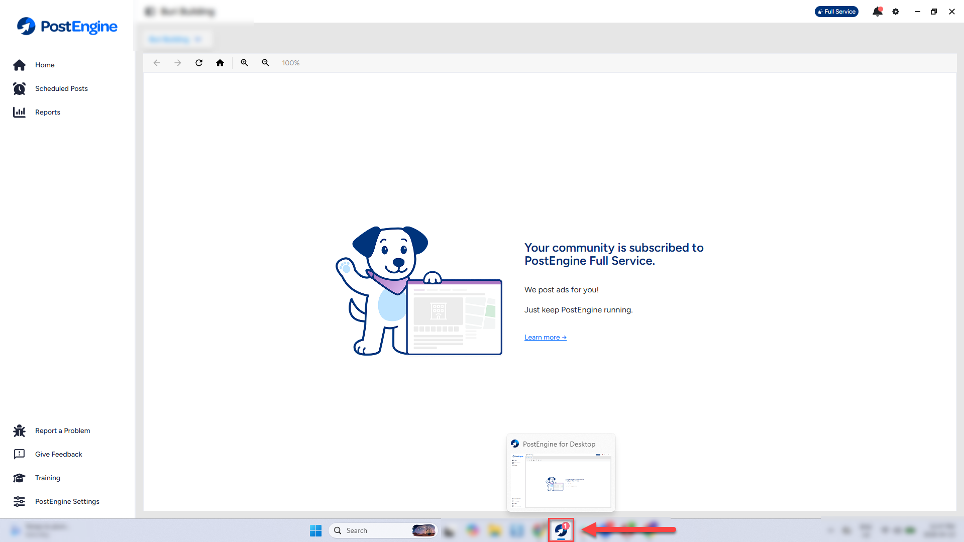Click the Scheduled Posts alarm clock icon
This screenshot has width=964, height=542.
pyautogui.click(x=19, y=88)
